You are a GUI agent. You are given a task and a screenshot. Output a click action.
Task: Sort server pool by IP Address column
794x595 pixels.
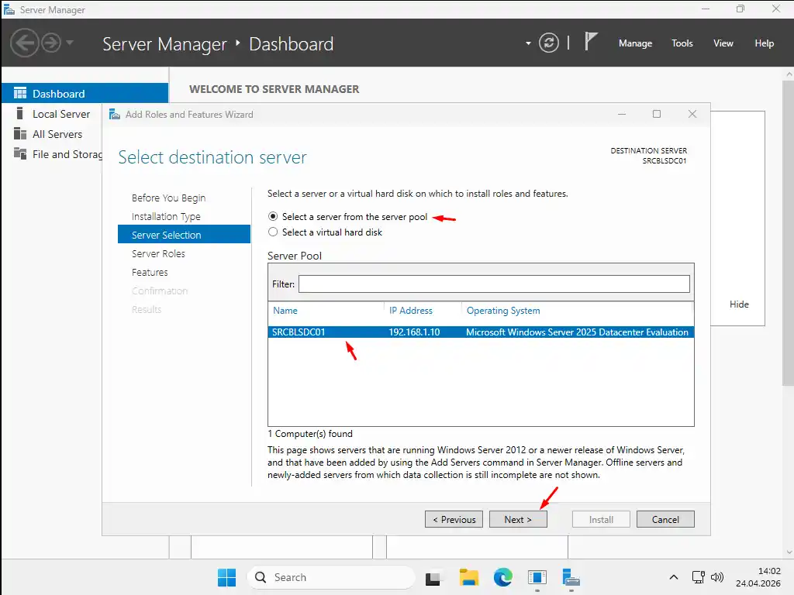point(411,311)
